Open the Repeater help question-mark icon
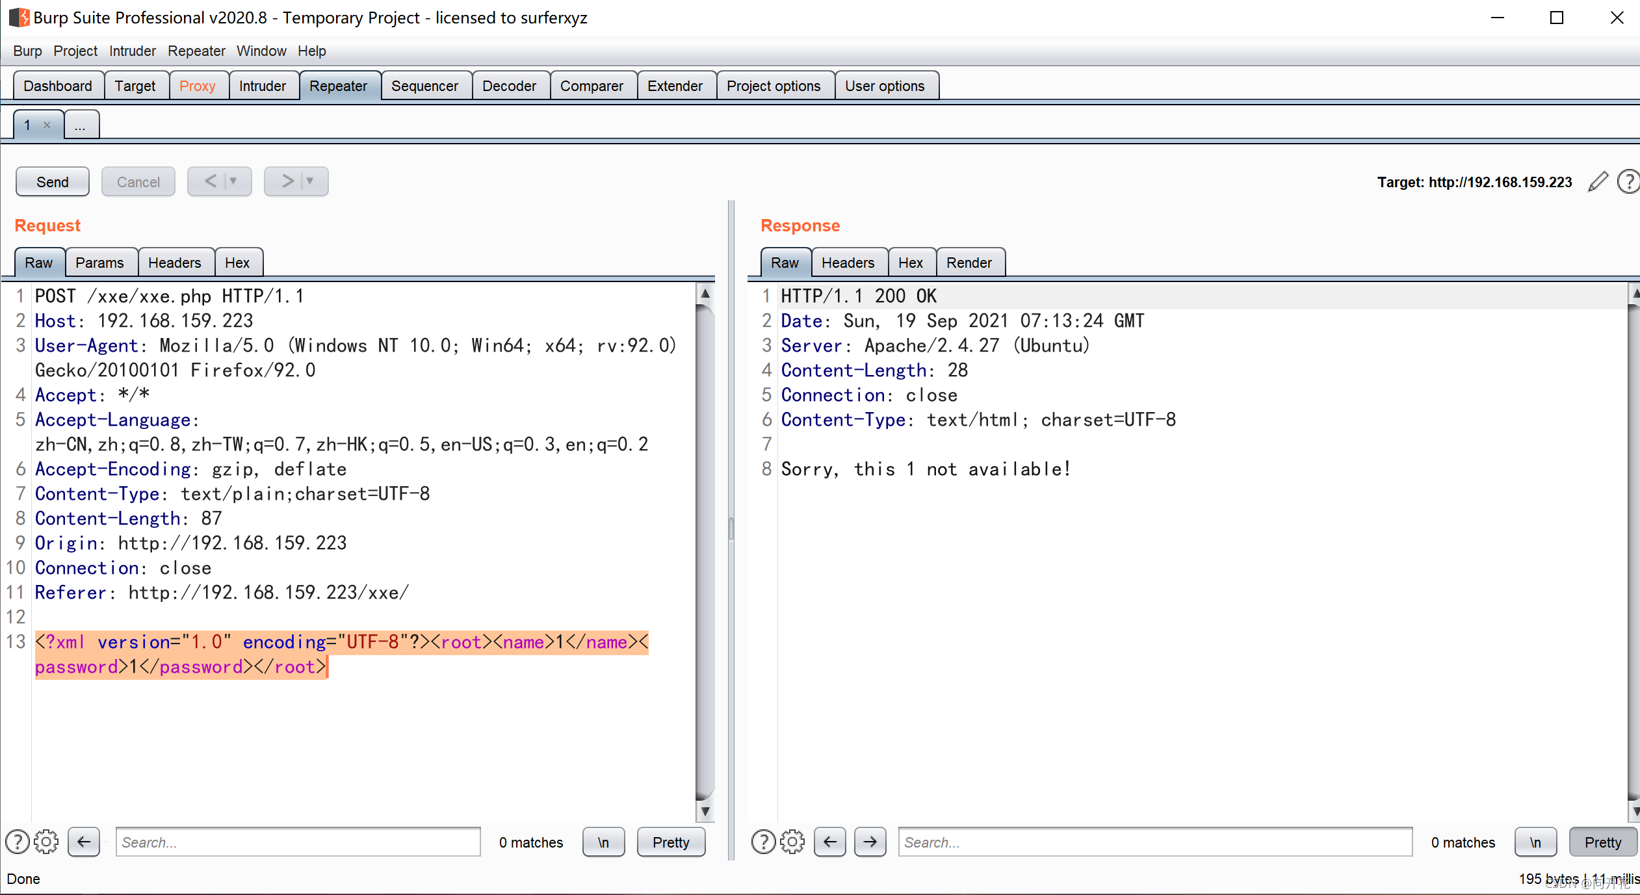This screenshot has width=1640, height=895. pos(1628,182)
